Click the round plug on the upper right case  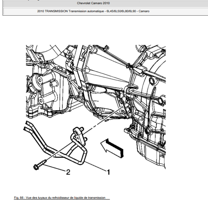tap(152, 81)
